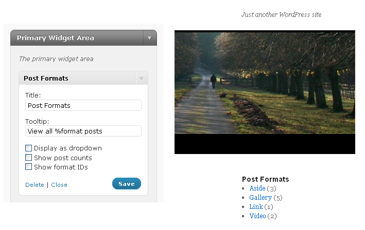Toggle Show post counts checkbox
Image resolution: width=365 pixels, height=230 pixels.
click(x=28, y=158)
